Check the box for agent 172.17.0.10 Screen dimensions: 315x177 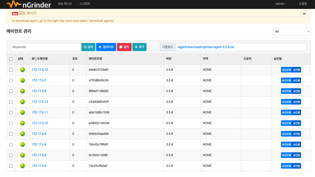coord(11,123)
